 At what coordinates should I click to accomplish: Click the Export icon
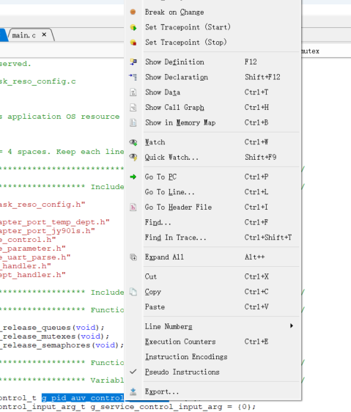pyautogui.click(x=133, y=391)
